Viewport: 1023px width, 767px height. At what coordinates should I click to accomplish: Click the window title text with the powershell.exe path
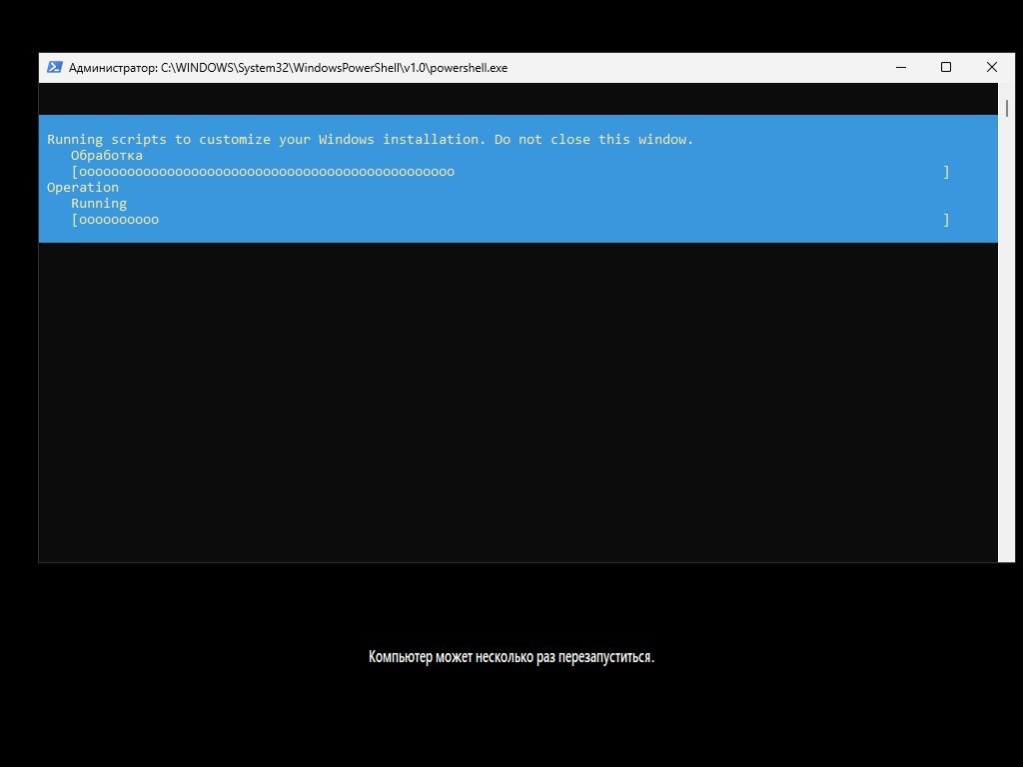click(288, 68)
